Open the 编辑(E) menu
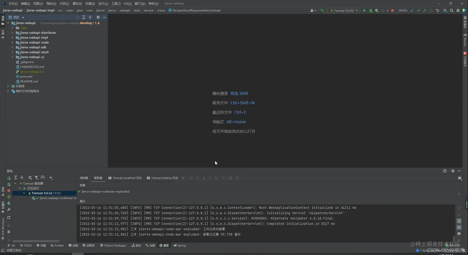Viewport: 468px width, 255px height. point(26,3)
